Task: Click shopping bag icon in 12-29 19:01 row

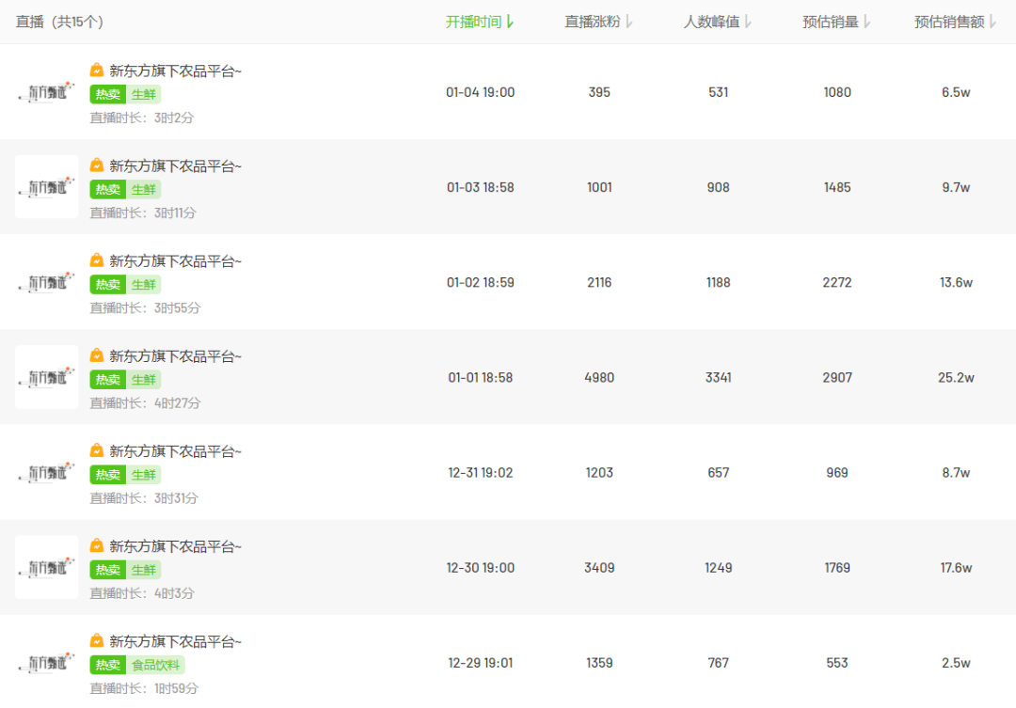Action: point(96,640)
